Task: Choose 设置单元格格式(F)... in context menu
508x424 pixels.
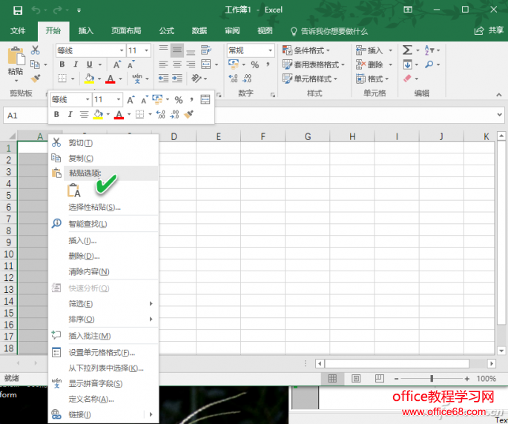Action: click(x=104, y=352)
